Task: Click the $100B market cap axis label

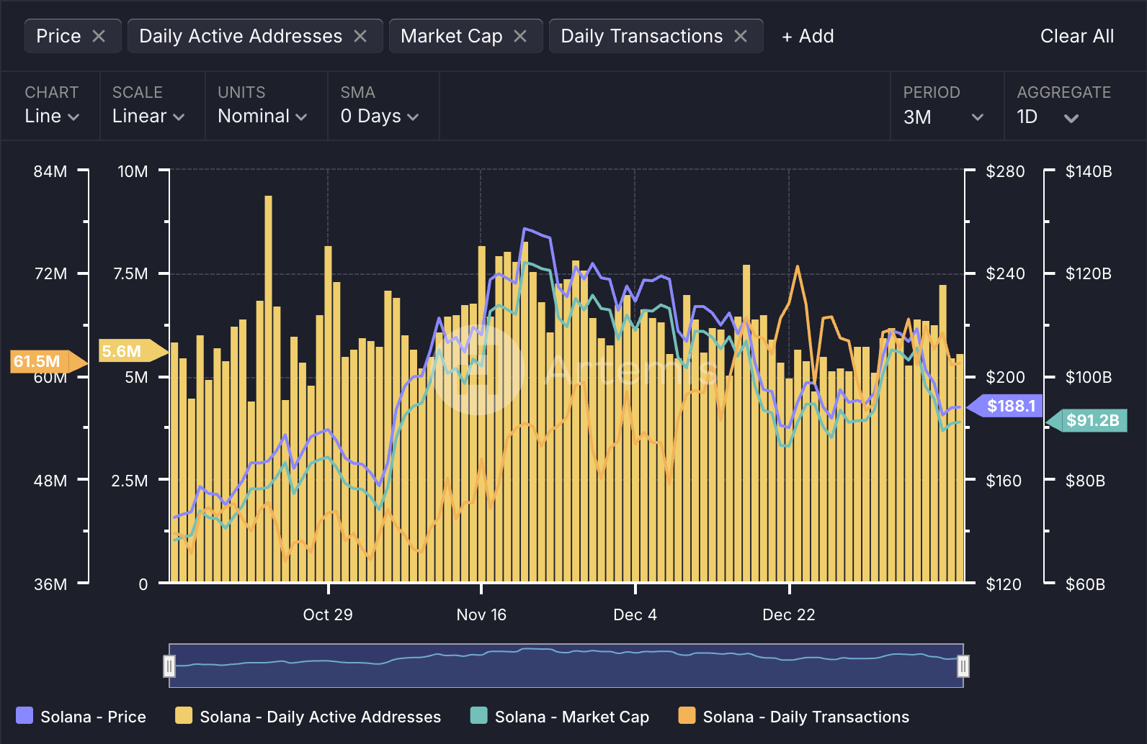Action: [x=1089, y=377]
